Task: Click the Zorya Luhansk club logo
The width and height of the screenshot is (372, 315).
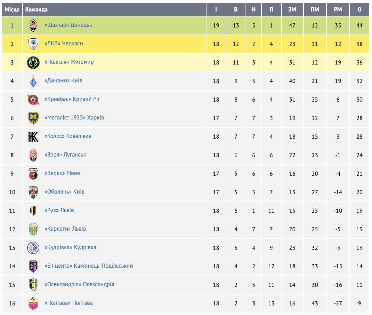Action: (x=33, y=155)
